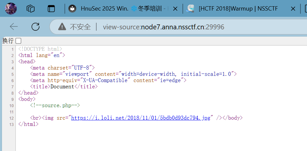Enable the 换行 line wrap checkbox
307x151 pixels.
18,41
